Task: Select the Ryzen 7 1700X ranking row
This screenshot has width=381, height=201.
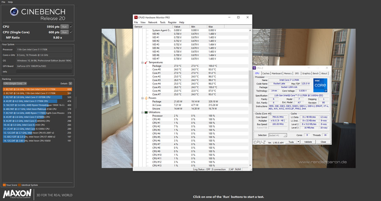Action: [37, 113]
